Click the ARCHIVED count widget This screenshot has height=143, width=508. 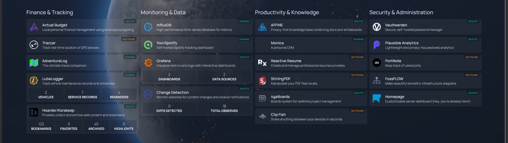coord(96,126)
